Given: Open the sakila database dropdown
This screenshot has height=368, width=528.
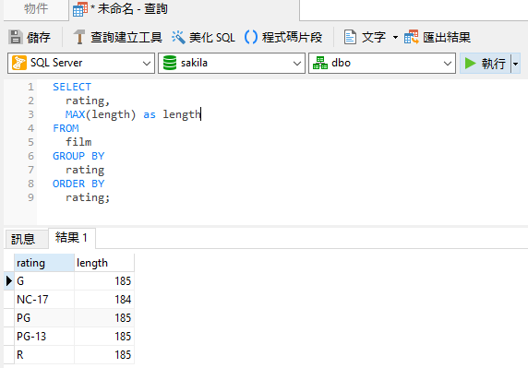Looking at the screenshot, I should [x=296, y=64].
